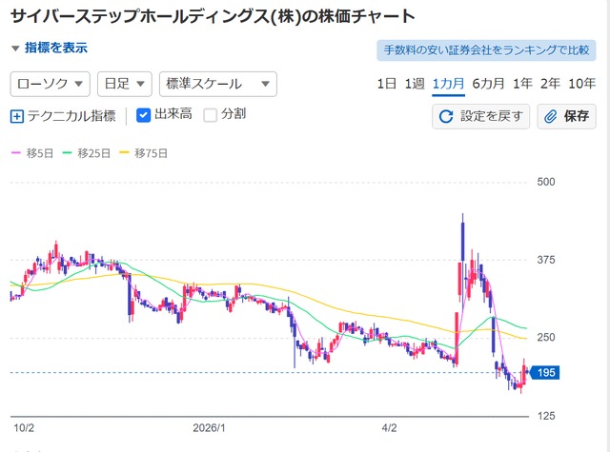The image size is (610, 452).
Task: Click the 195 current price marker
Action: [545, 373]
